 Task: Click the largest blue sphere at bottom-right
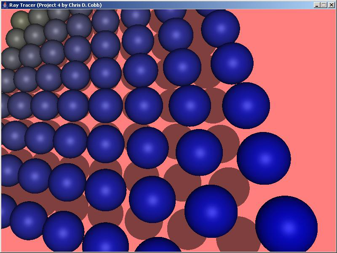(286, 226)
